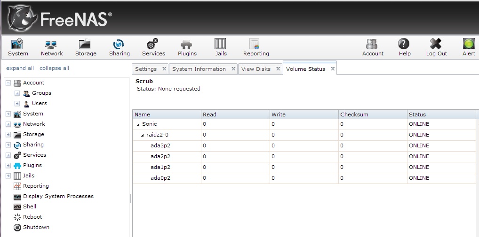
Task: Open the Plugins toolbar icon
Action: (186, 45)
